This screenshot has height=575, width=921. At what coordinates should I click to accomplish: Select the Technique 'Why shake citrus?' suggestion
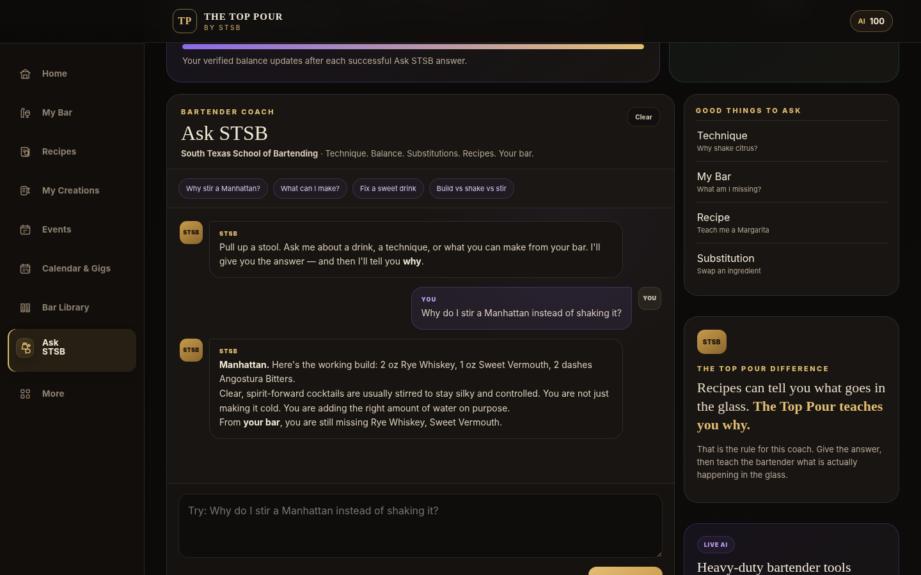[791, 141]
